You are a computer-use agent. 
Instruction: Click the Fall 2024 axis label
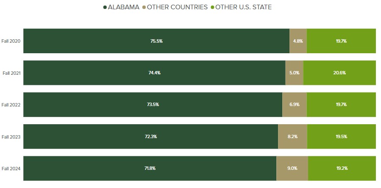11,169
